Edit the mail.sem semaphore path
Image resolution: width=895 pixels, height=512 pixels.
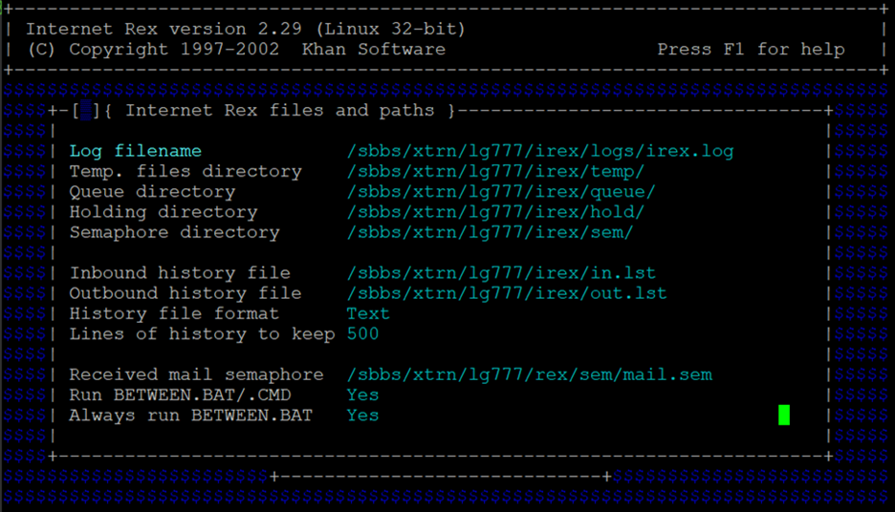point(529,374)
